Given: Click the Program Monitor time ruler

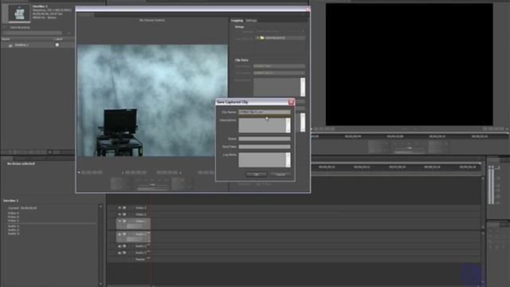Looking at the screenshot, I should coord(409,136).
